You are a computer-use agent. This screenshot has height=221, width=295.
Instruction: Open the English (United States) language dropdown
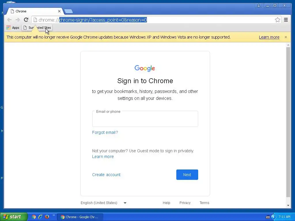click(103, 203)
